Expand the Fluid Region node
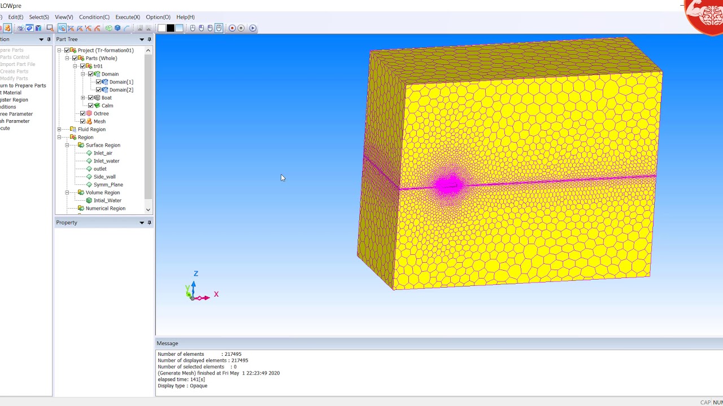Viewport: 723px width, 406px height. click(59, 129)
